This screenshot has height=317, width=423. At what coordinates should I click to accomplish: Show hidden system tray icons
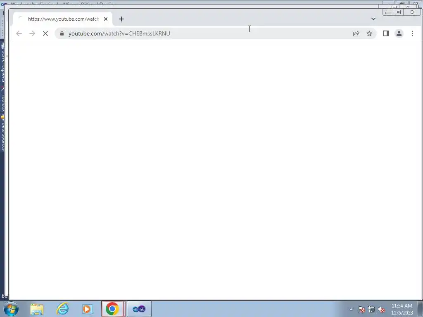(351, 309)
